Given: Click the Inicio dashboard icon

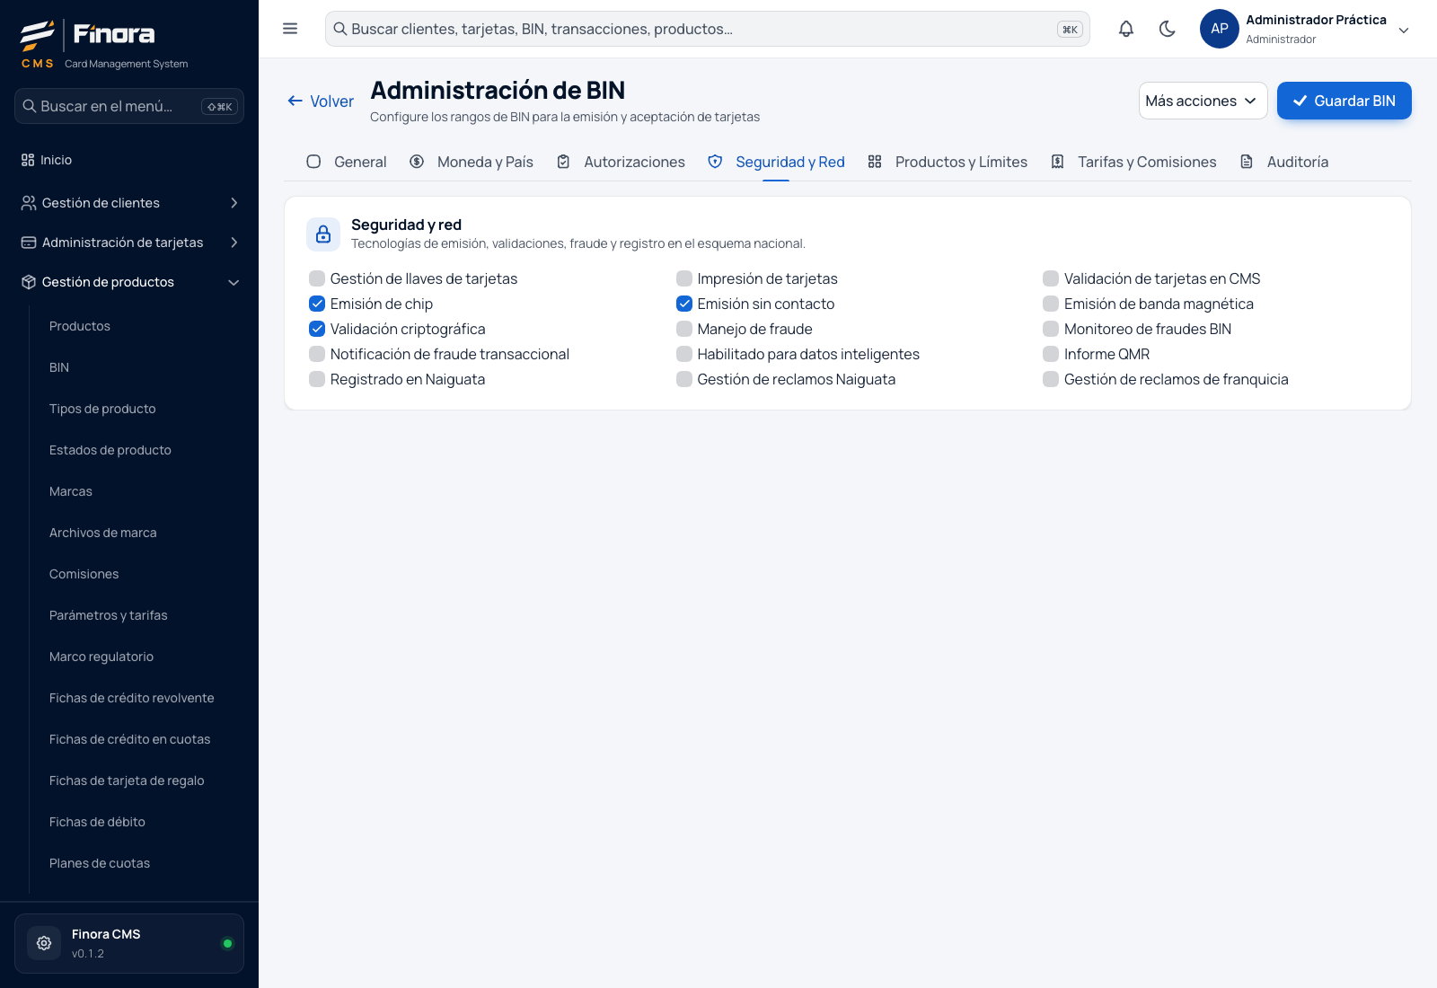Looking at the screenshot, I should (28, 160).
